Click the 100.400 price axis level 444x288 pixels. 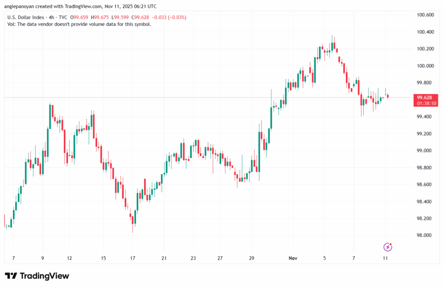[425, 32]
